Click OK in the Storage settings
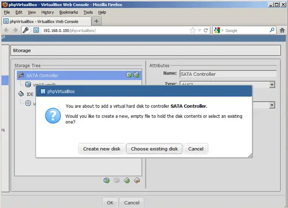 (x=110, y=202)
